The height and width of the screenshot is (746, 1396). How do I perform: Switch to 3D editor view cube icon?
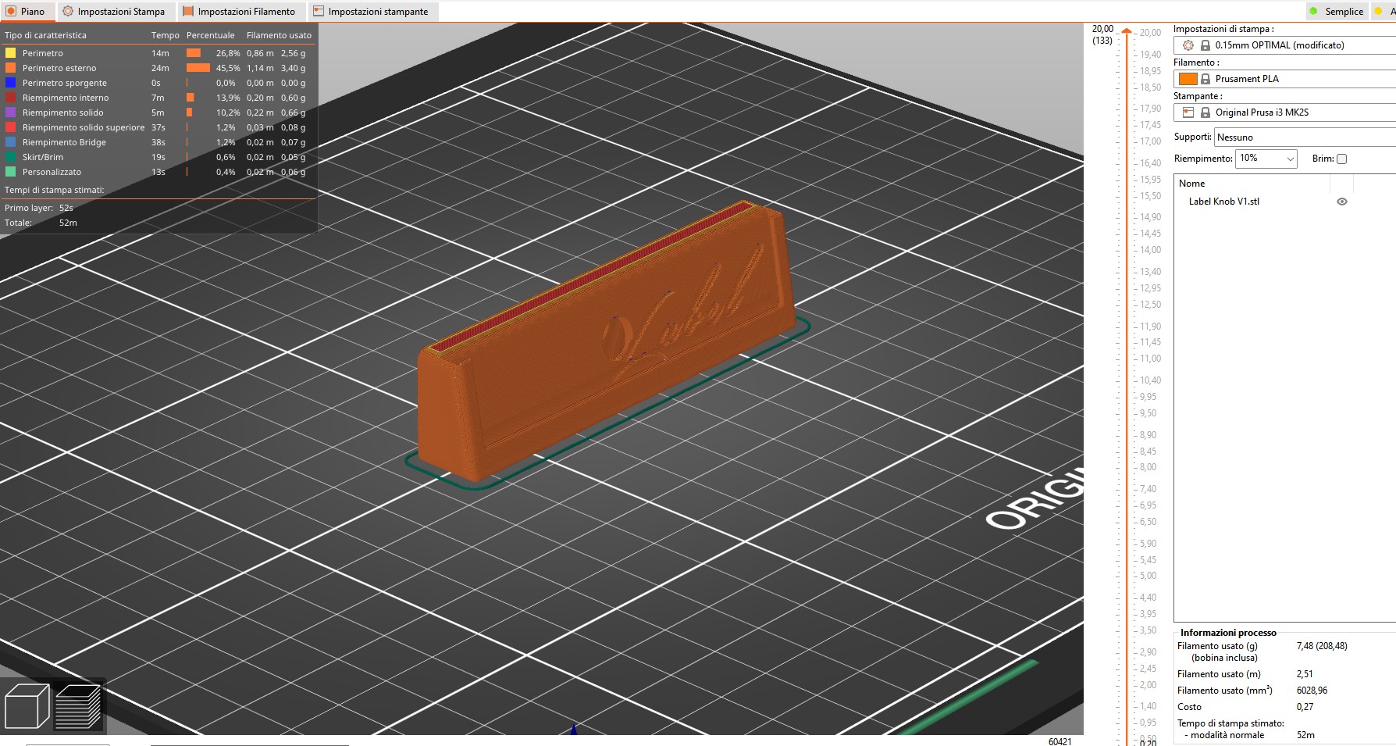(27, 706)
